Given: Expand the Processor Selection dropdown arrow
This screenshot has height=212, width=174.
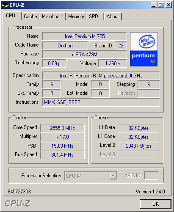Looking at the screenshot, I should pos(113,176).
